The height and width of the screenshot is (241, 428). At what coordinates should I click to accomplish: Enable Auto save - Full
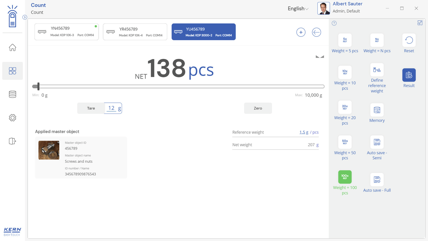point(377,180)
